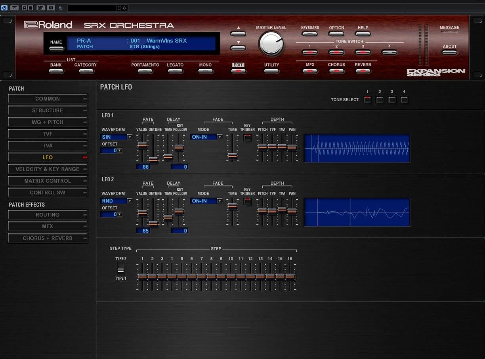Toggle the REVERB effect switch
Screen dimensions: 485x359
363,71
